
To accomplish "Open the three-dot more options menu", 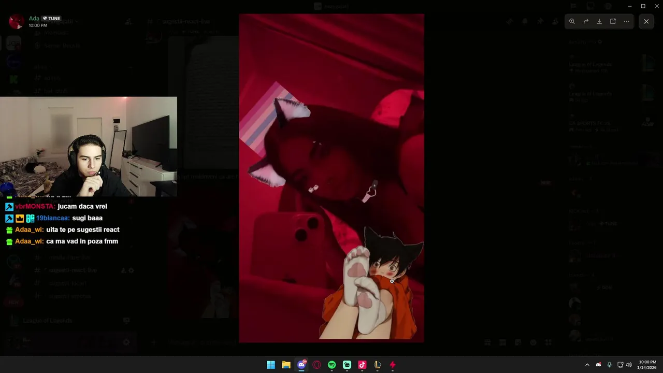I will (627, 21).
